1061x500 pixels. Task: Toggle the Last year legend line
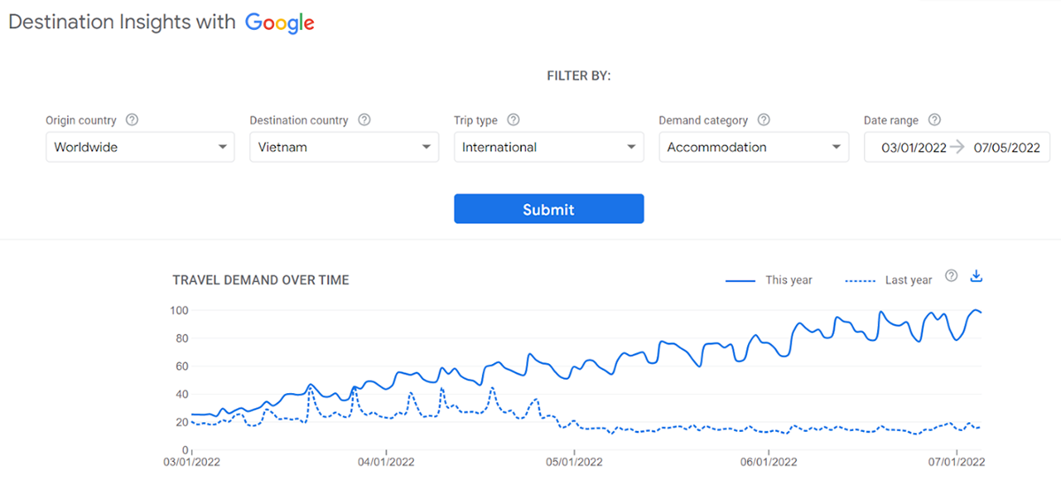889,280
